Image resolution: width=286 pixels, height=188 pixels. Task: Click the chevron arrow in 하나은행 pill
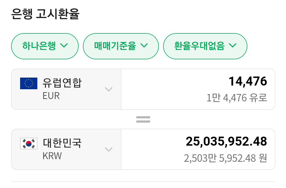(x=64, y=46)
